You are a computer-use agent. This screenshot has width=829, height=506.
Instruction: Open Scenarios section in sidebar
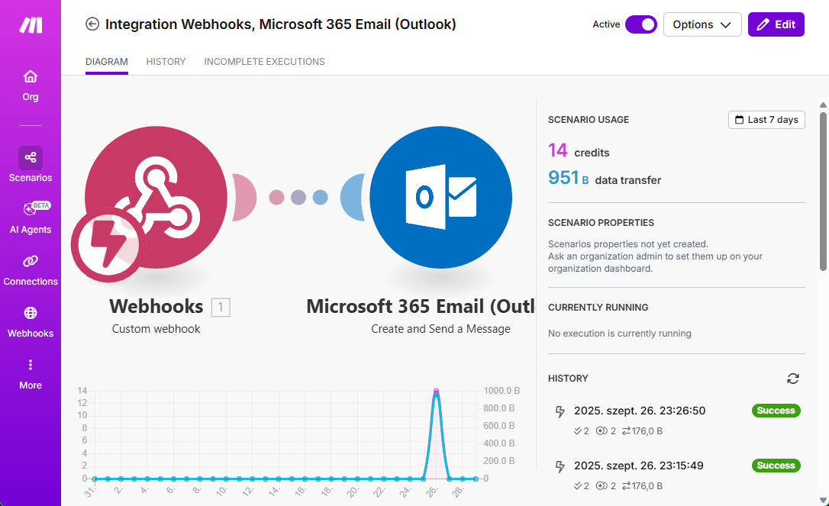coord(30,165)
